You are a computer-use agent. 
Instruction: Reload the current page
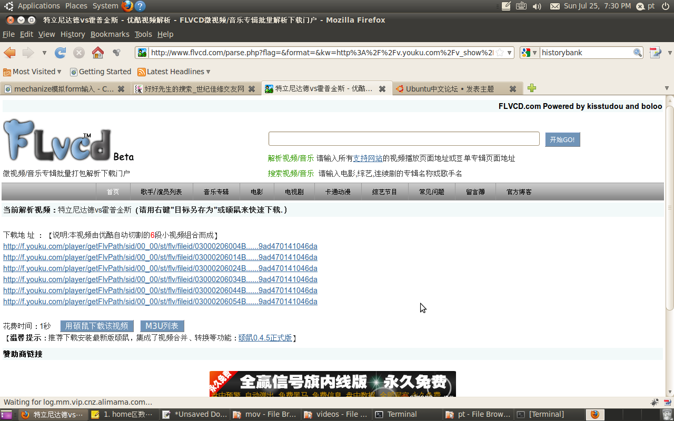[x=61, y=53]
